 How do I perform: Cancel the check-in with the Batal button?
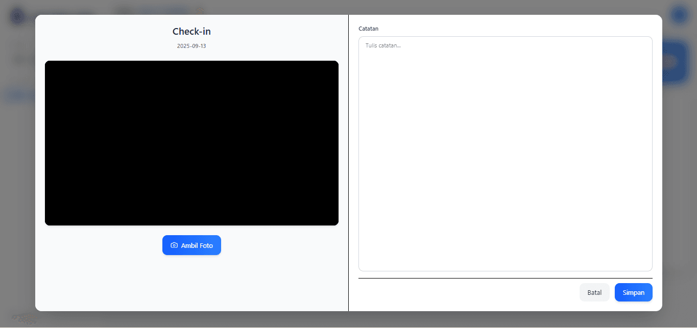594,292
